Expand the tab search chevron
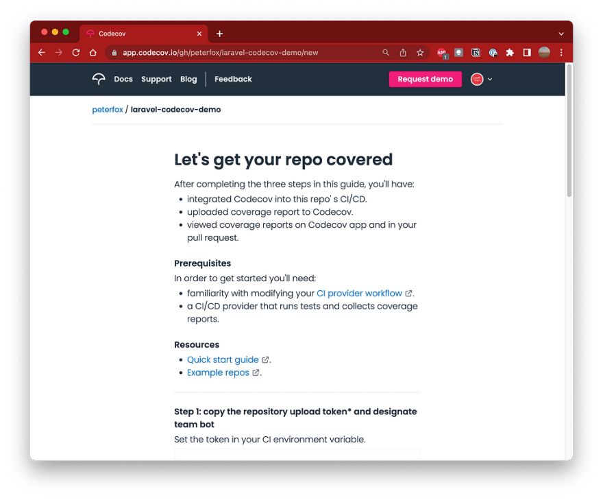603x500 pixels. [x=561, y=34]
